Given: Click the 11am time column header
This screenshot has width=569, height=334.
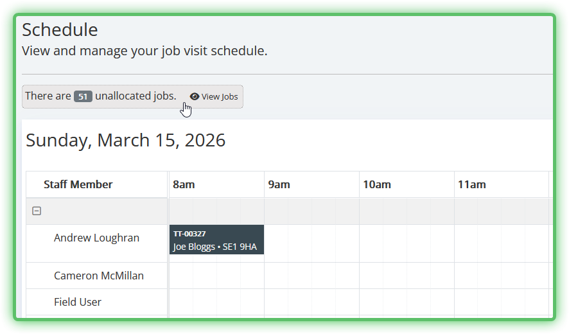Looking at the screenshot, I should coord(471,184).
